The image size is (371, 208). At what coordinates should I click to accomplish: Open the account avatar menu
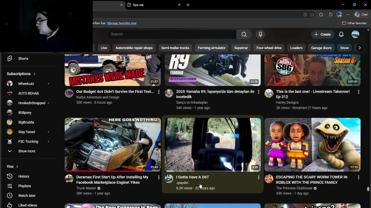click(355, 34)
